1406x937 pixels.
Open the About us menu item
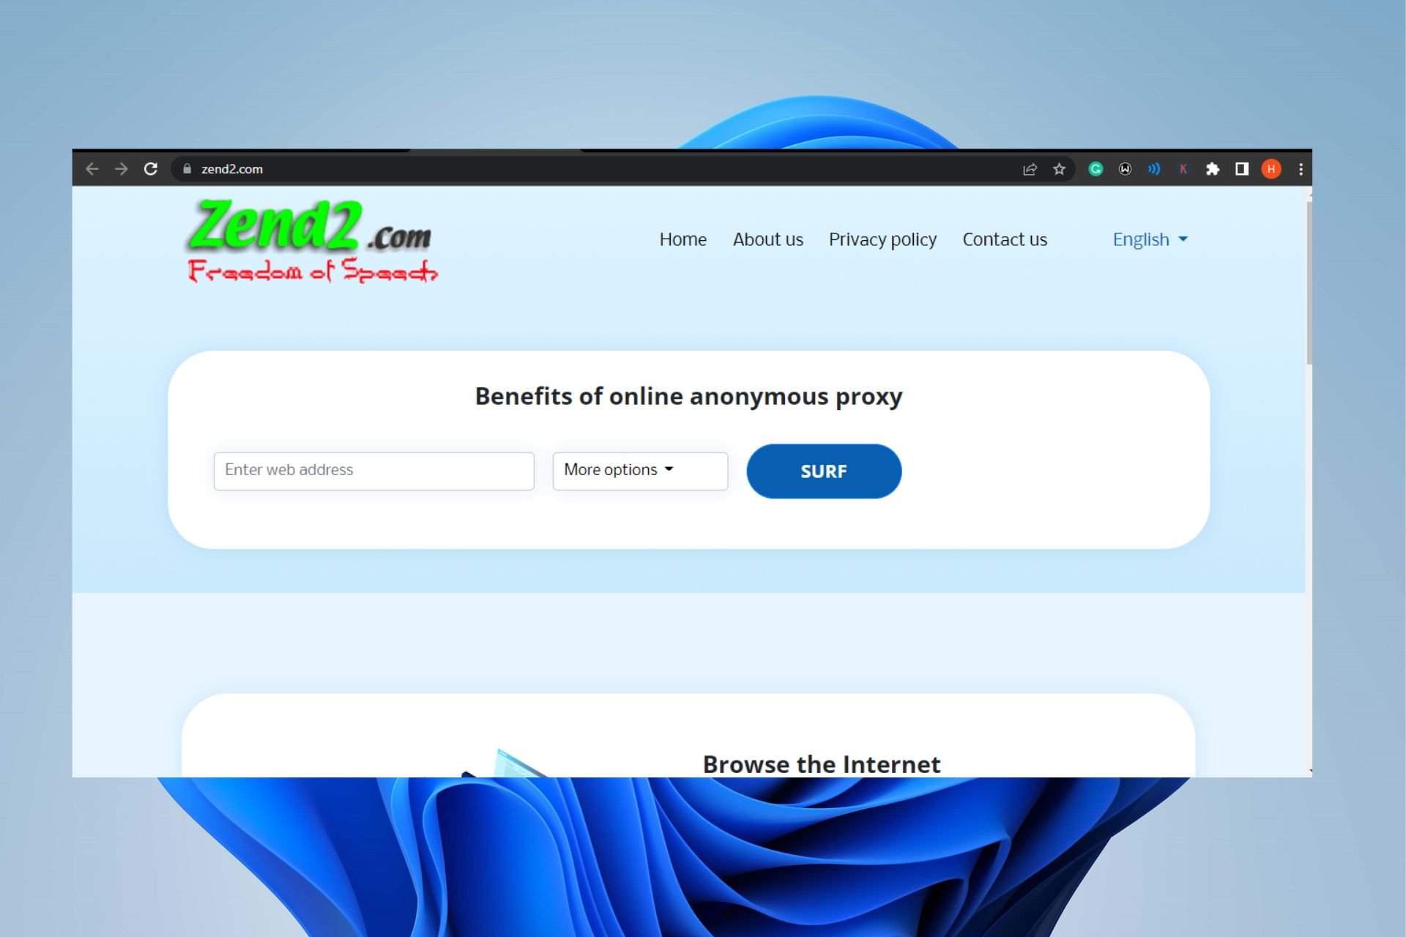tap(768, 239)
